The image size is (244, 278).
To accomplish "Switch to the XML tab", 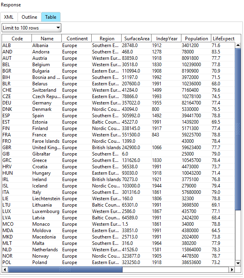I will pyautogui.click(x=9, y=17).
